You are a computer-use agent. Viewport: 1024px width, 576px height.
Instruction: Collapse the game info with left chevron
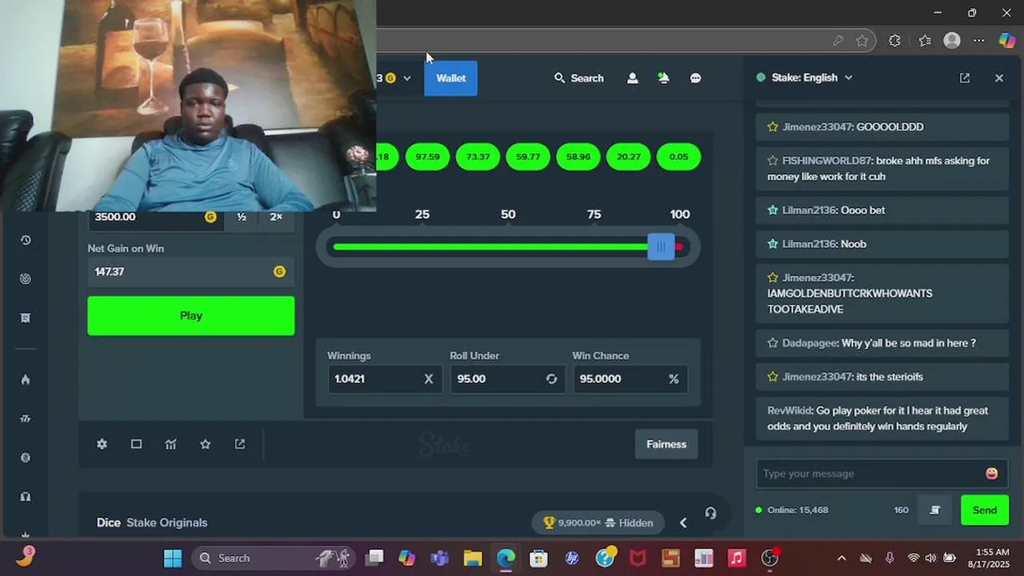click(x=683, y=522)
